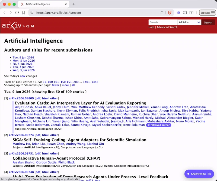Click author Stella Biderman
The height and width of the screenshot is (181, 217).
point(37,125)
